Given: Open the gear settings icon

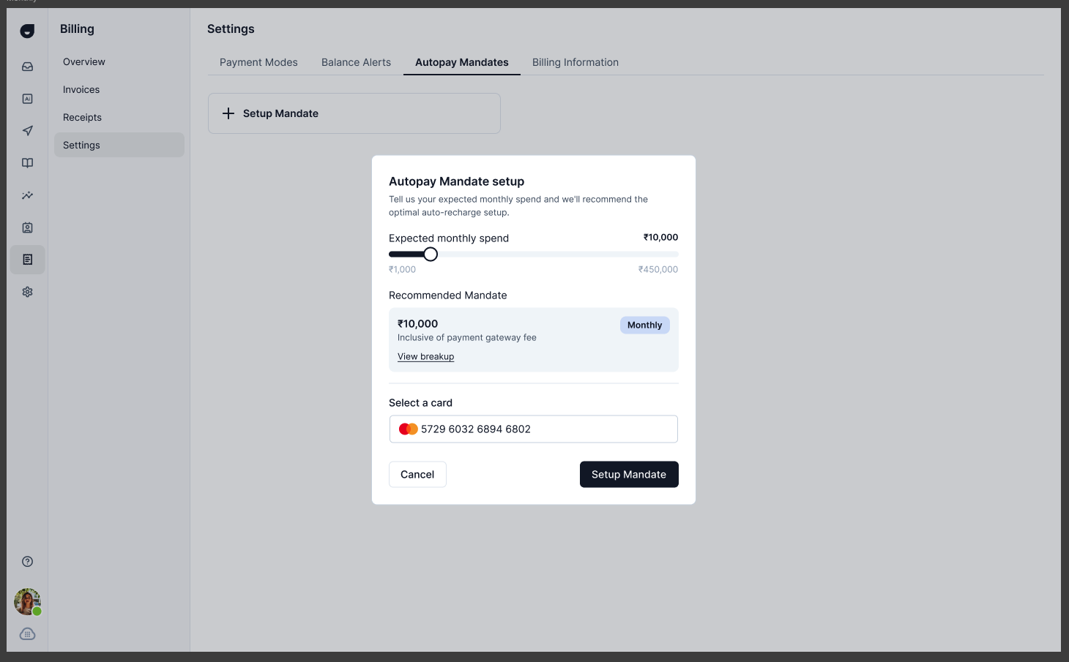Looking at the screenshot, I should (x=27, y=292).
